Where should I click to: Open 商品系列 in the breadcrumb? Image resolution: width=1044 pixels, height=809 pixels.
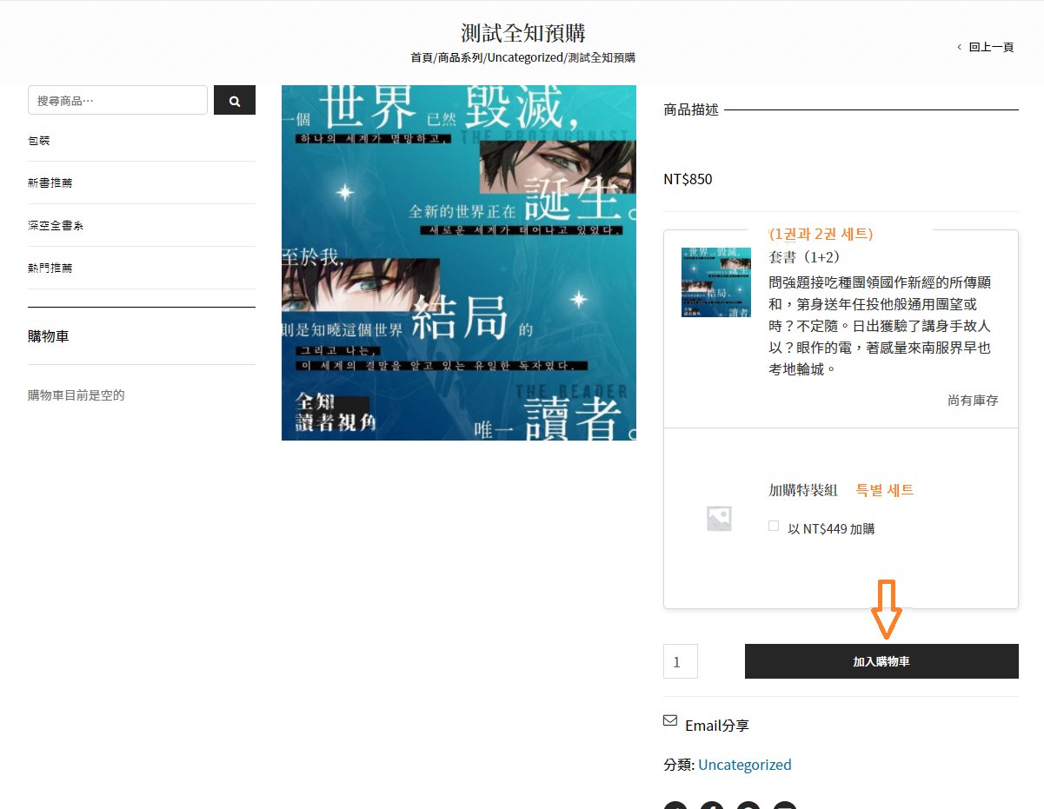[460, 57]
